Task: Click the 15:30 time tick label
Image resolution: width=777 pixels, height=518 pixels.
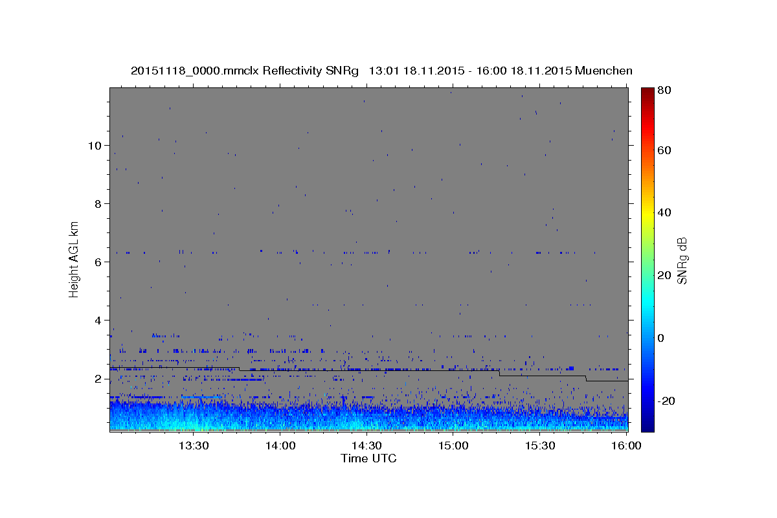Action: (539, 445)
